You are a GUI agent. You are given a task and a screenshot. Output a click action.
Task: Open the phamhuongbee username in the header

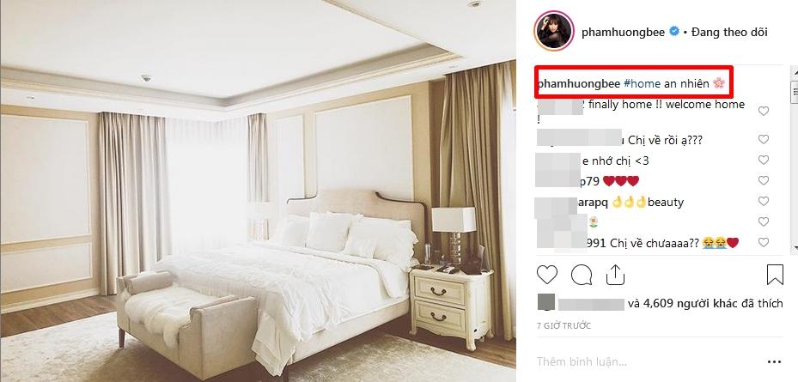(623, 32)
